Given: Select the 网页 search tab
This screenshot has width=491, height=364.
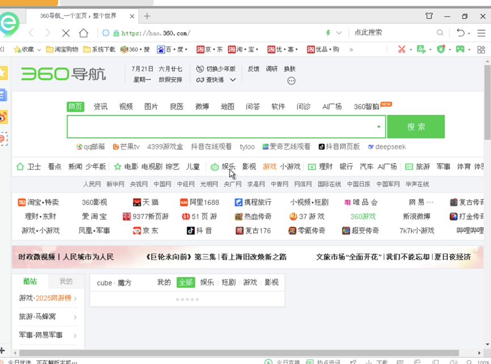Looking at the screenshot, I should tap(75, 107).
